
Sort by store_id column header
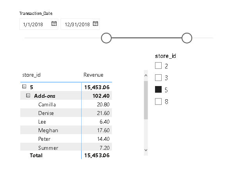coord(31,75)
